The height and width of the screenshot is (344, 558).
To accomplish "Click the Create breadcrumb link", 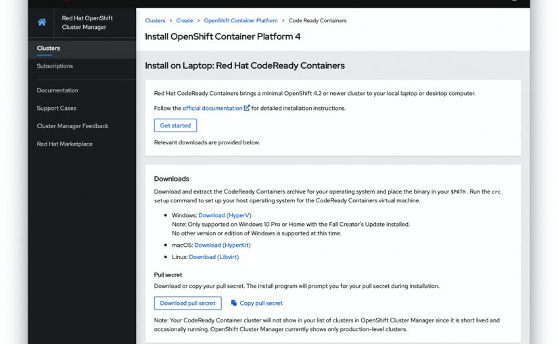I will (x=185, y=21).
